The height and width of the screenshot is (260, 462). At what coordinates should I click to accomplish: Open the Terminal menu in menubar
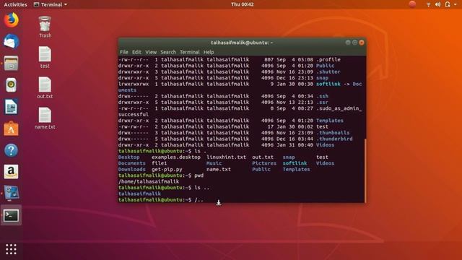click(x=189, y=52)
